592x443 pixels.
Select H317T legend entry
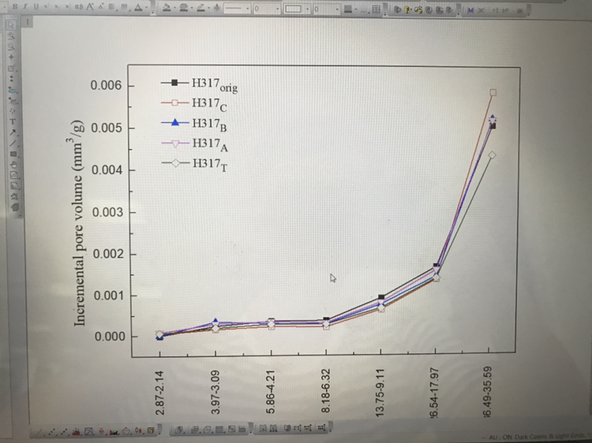coord(195,165)
